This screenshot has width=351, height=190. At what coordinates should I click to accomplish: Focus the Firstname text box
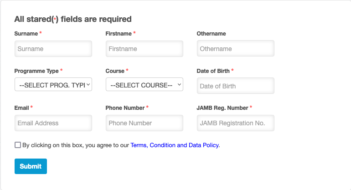tap(144, 49)
